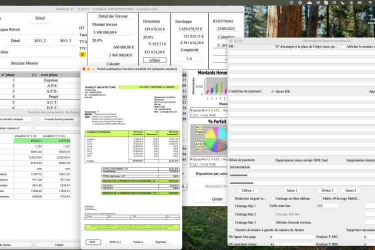Image resolution: width=375 pixels, height=250 pixels.
Task: Select the Esquisse row in the phase table
Action: (40, 80)
